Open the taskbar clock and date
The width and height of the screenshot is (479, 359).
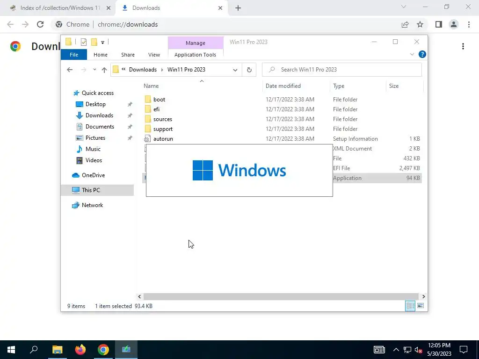click(439, 350)
